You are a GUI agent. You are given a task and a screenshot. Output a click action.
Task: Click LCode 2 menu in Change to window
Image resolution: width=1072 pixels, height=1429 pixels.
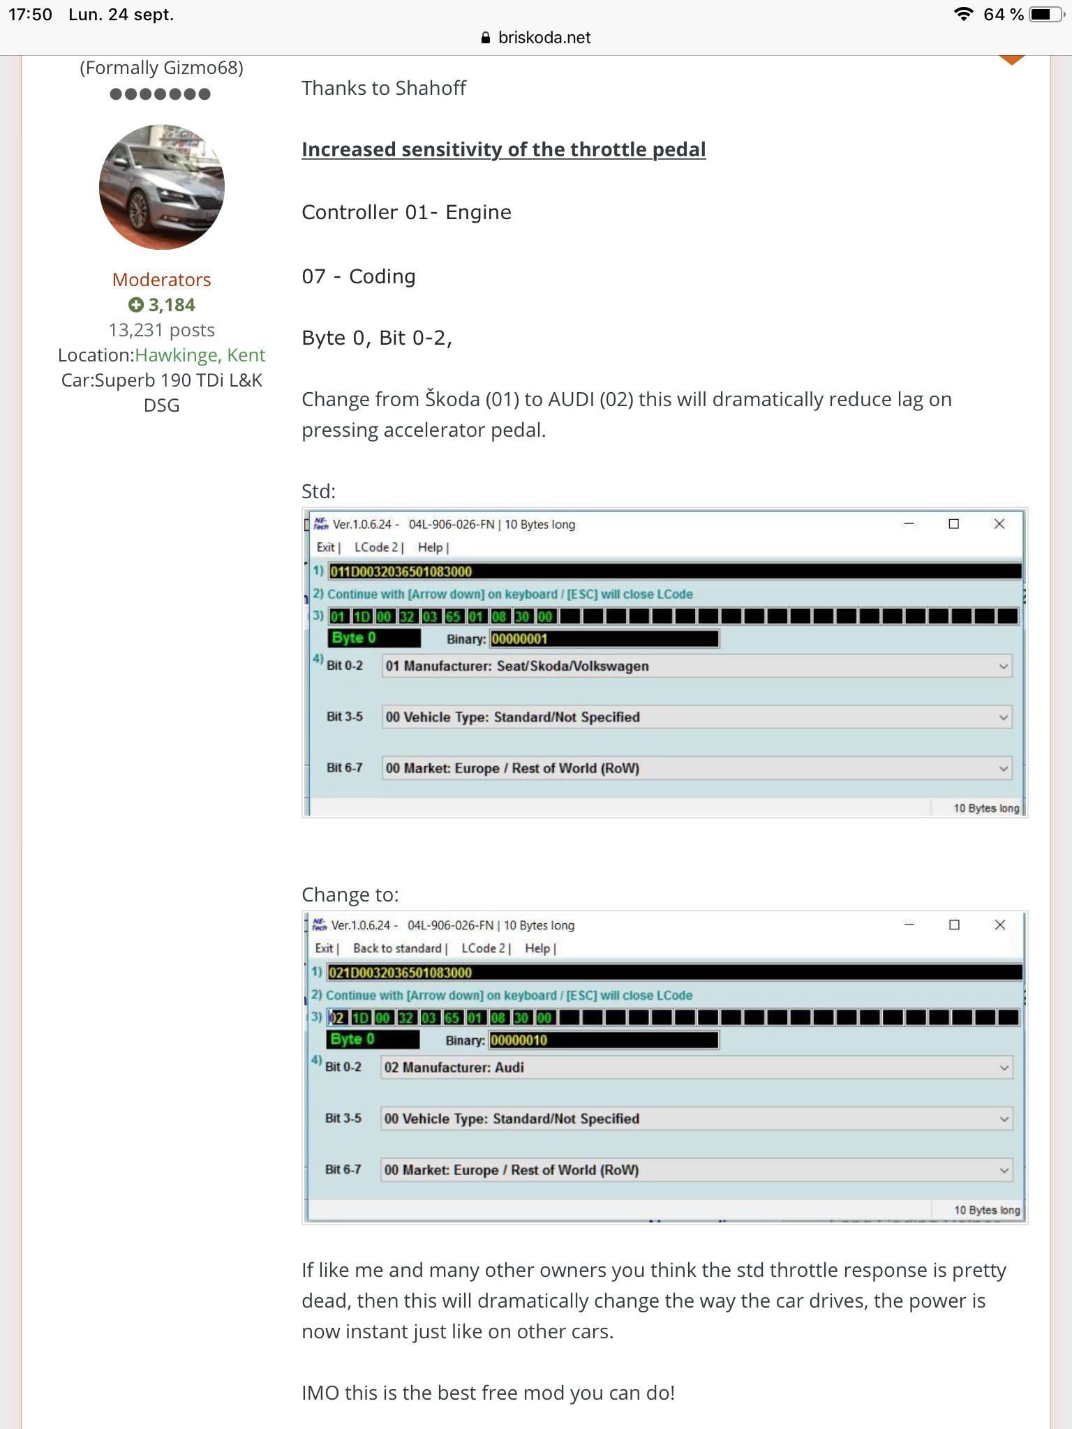(x=483, y=948)
